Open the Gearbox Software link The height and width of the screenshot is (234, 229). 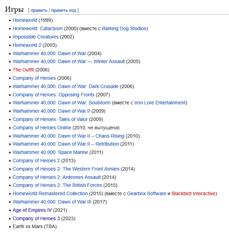click(146, 194)
